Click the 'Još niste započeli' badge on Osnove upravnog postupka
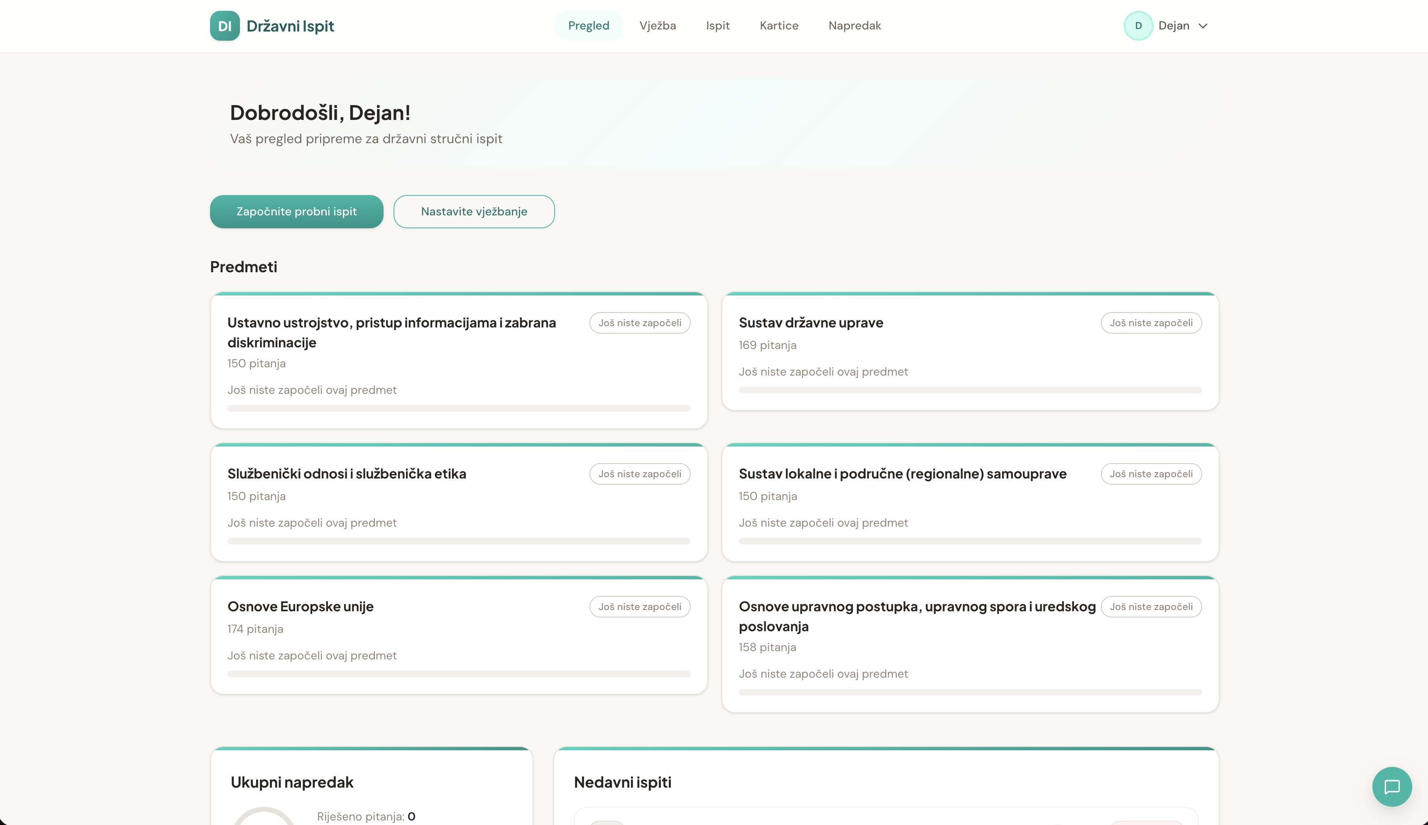Screen dimensions: 1428x825 click(x=1151, y=606)
